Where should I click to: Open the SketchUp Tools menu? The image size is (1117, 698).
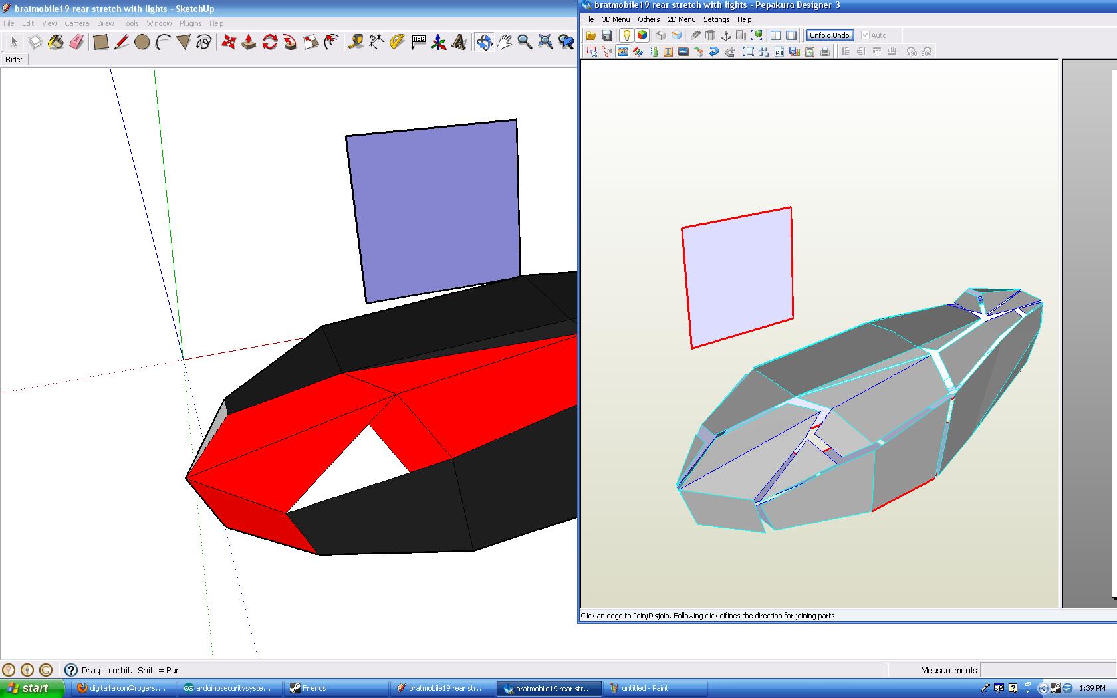(x=130, y=23)
